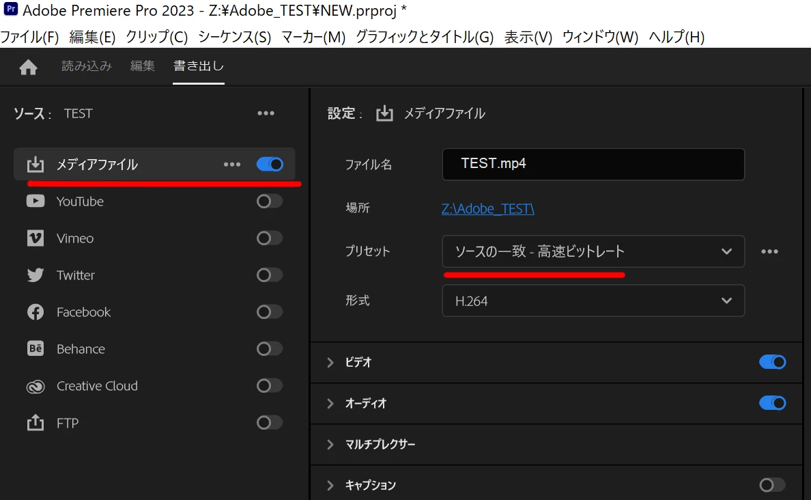Open the シーケンス(S) menu

pos(234,37)
